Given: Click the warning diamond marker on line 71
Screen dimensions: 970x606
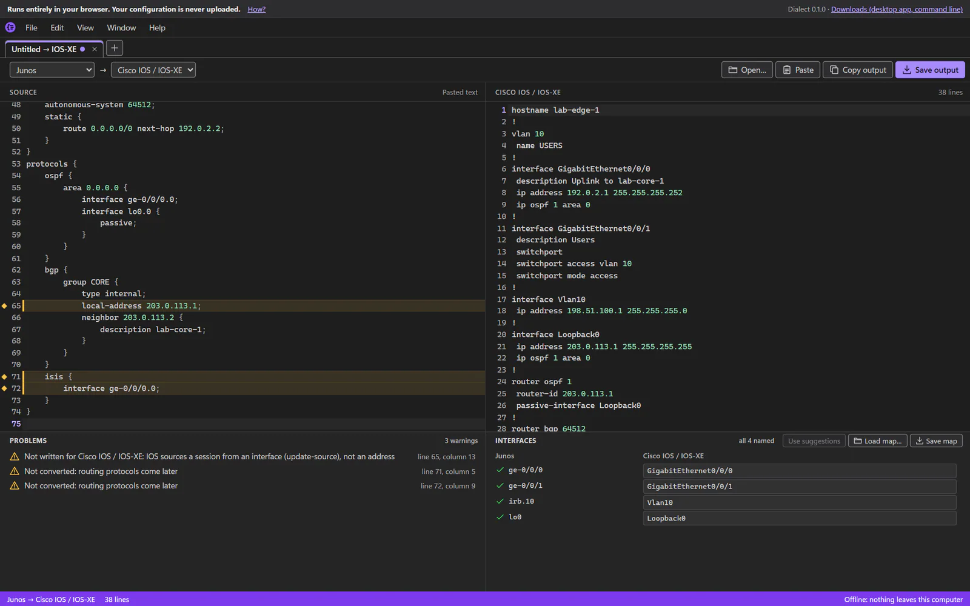Looking at the screenshot, I should (5, 377).
